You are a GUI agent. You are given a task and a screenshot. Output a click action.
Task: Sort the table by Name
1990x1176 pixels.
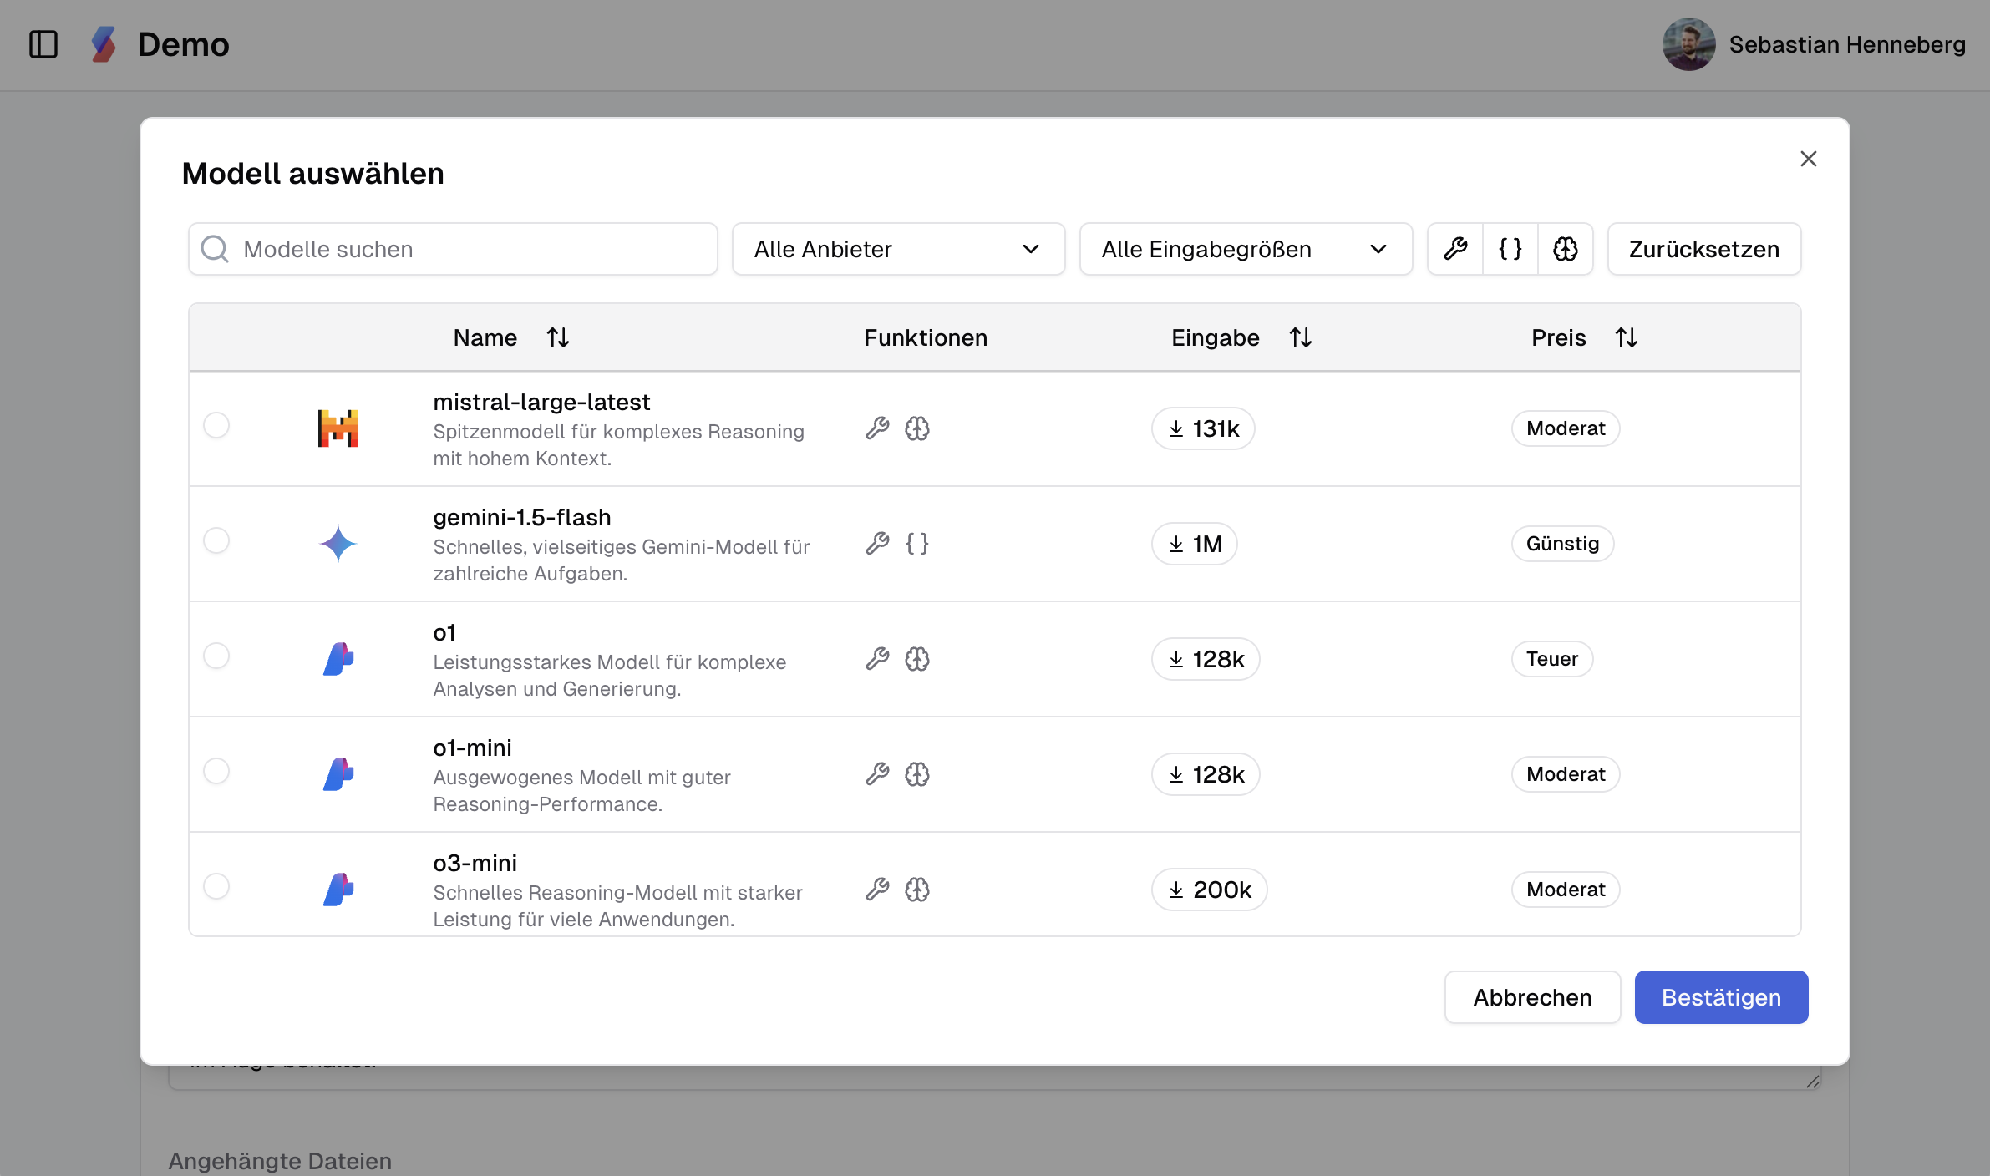pos(557,337)
